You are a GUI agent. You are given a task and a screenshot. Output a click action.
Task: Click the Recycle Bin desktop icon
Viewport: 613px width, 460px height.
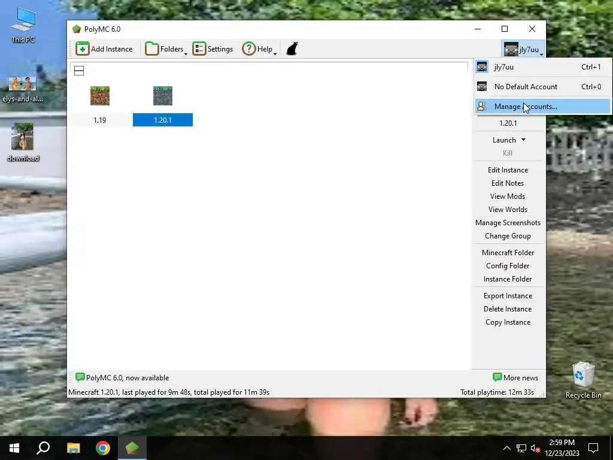pos(583,380)
